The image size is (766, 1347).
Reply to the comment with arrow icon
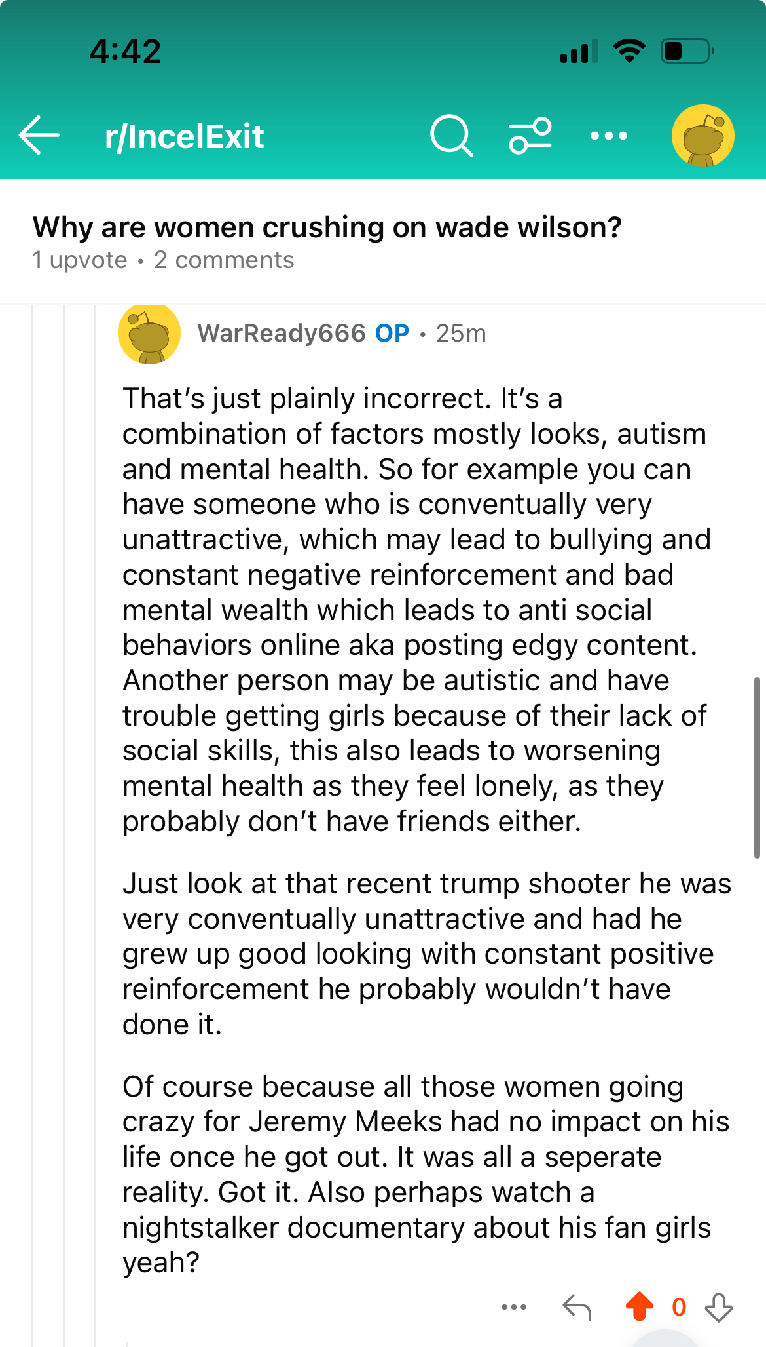577,1307
